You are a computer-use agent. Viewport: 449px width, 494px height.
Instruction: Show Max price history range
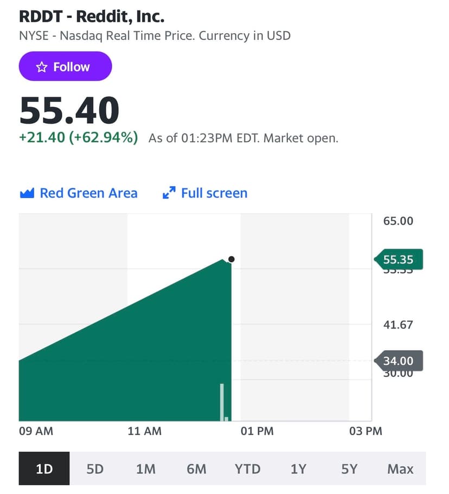coord(400,468)
